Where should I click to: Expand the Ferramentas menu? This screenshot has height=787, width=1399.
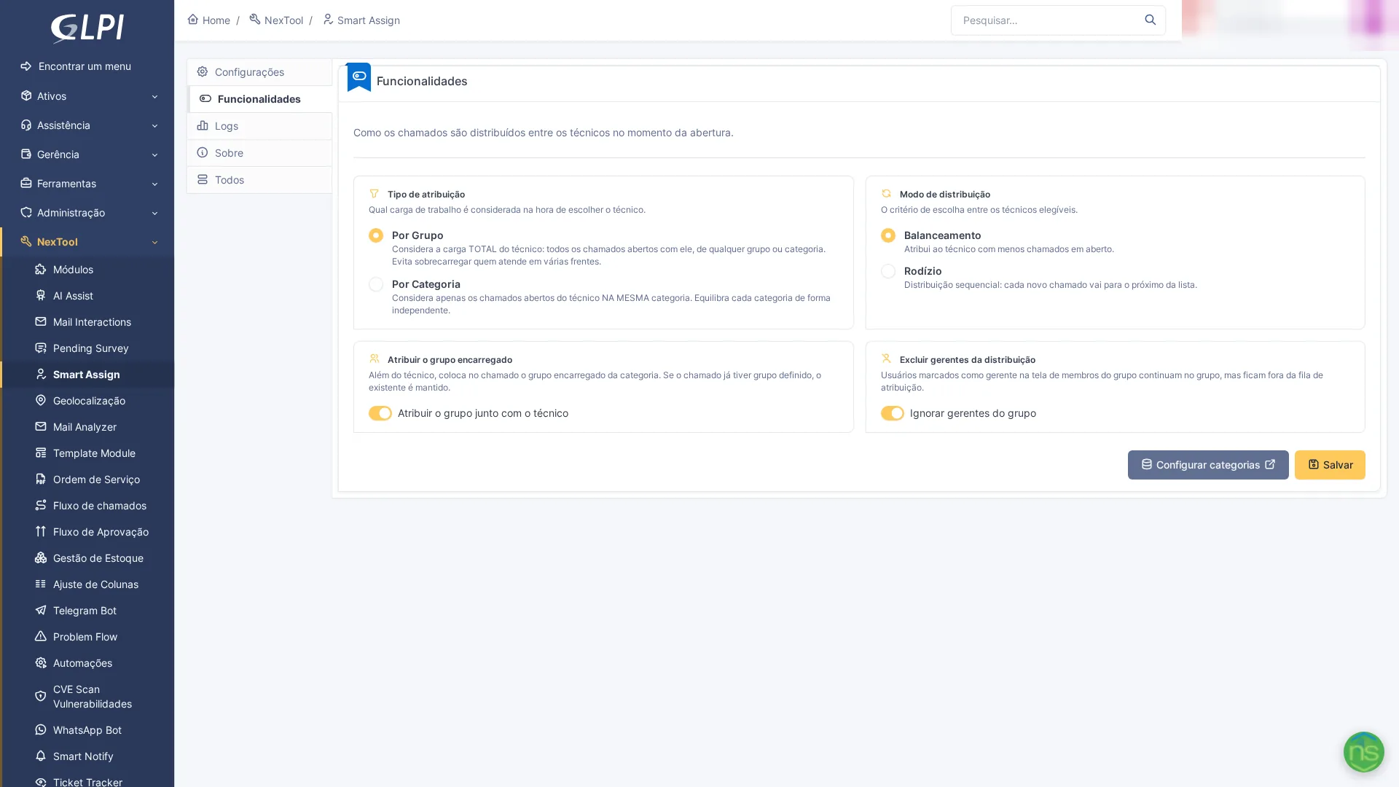[x=87, y=184]
